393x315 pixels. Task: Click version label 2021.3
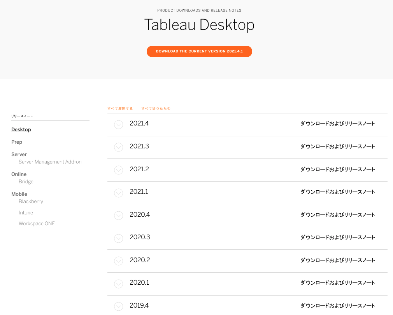click(x=139, y=146)
